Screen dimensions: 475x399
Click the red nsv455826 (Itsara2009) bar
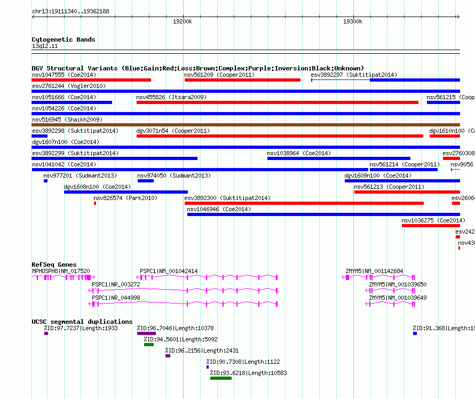[278, 102]
